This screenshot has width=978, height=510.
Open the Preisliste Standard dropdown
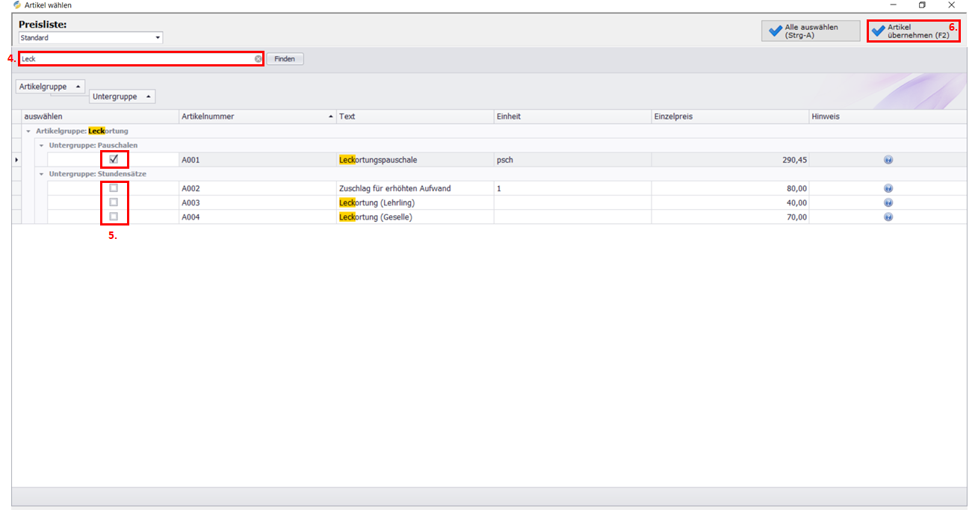click(x=158, y=38)
